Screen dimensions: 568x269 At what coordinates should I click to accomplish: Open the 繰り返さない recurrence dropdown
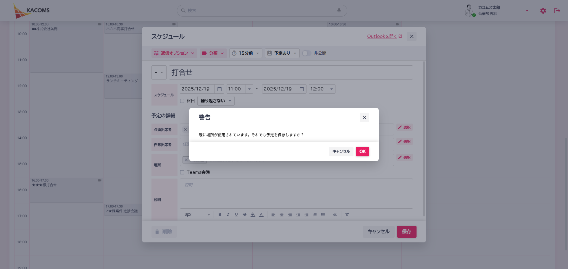pos(216,101)
